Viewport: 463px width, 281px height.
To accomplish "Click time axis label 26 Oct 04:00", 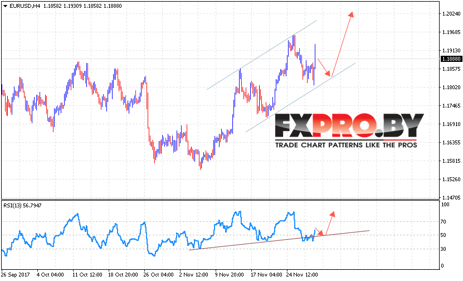I will pyautogui.click(x=159, y=275).
